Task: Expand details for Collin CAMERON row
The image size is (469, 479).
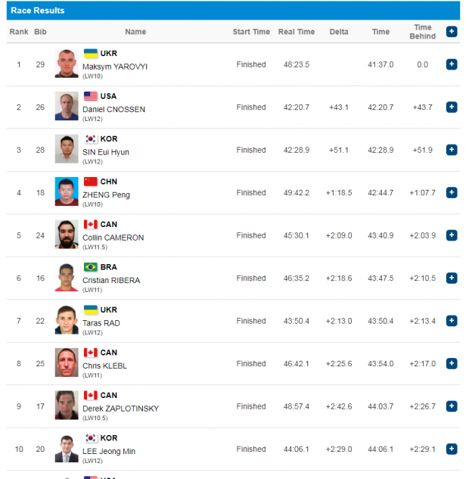Action: [452, 235]
